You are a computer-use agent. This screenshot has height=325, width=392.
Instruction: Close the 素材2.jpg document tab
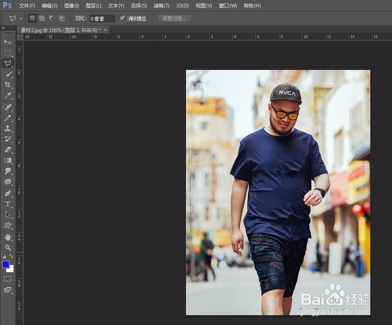[x=105, y=30]
